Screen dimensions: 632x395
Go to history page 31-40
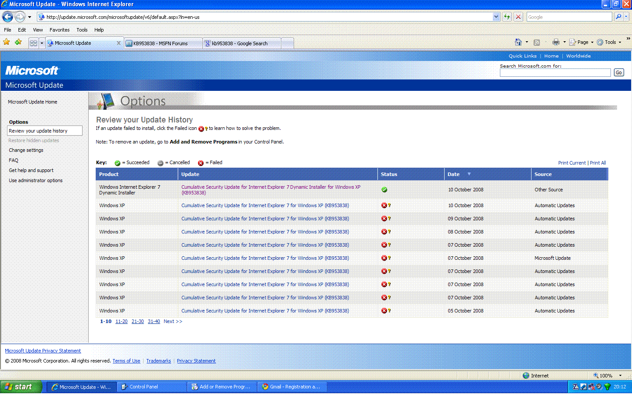[154, 321]
